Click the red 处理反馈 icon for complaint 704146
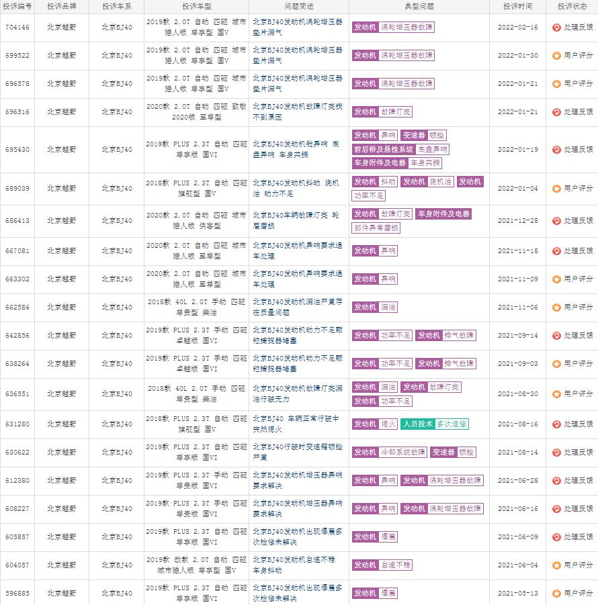 [x=556, y=28]
